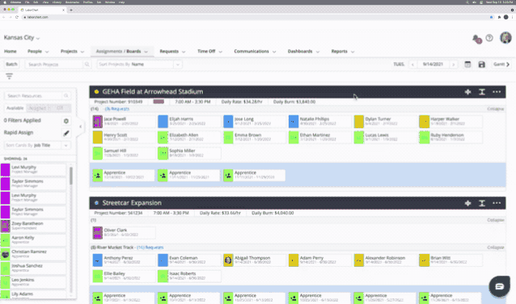Click the save disk icon
The width and height of the screenshot is (516, 304).
click(482, 65)
